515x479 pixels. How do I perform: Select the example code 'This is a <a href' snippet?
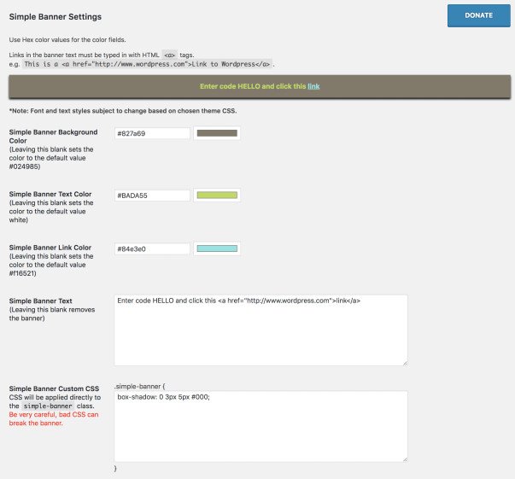coord(147,64)
